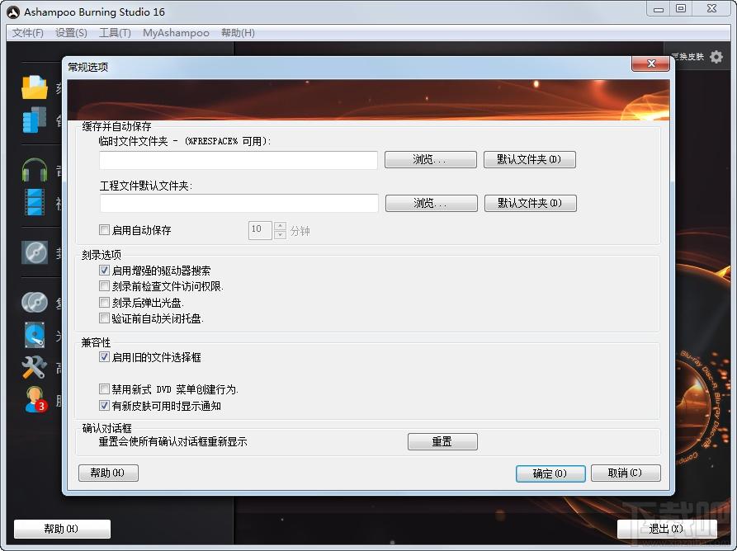Open the 帮助(H) menu in menu bar
This screenshot has width=737, height=551.
click(x=238, y=33)
